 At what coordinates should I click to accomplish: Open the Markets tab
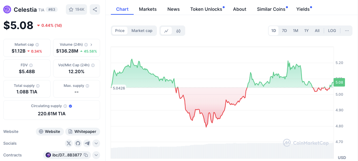tap(148, 9)
